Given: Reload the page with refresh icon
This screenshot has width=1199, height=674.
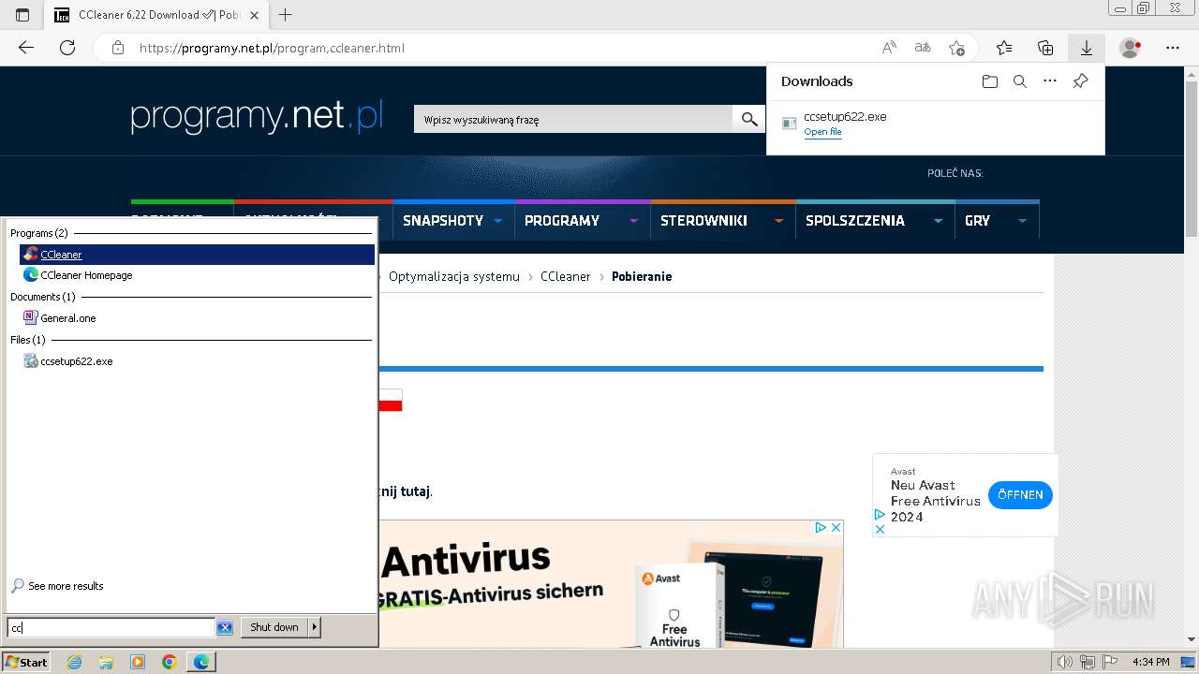Looking at the screenshot, I should tap(67, 48).
